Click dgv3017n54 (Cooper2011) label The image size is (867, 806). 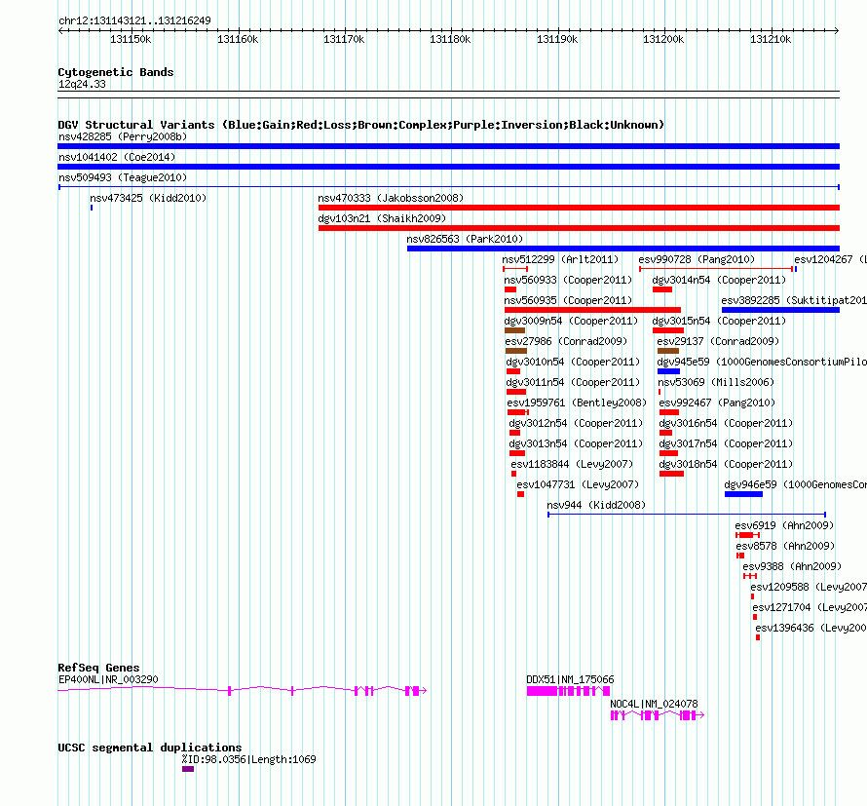coord(726,443)
